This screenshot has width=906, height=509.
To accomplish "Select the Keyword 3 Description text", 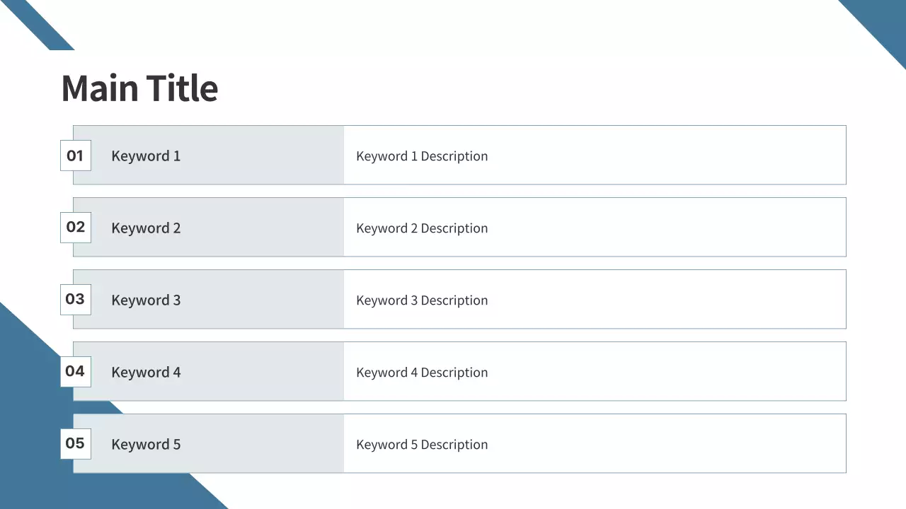I will (x=422, y=300).
